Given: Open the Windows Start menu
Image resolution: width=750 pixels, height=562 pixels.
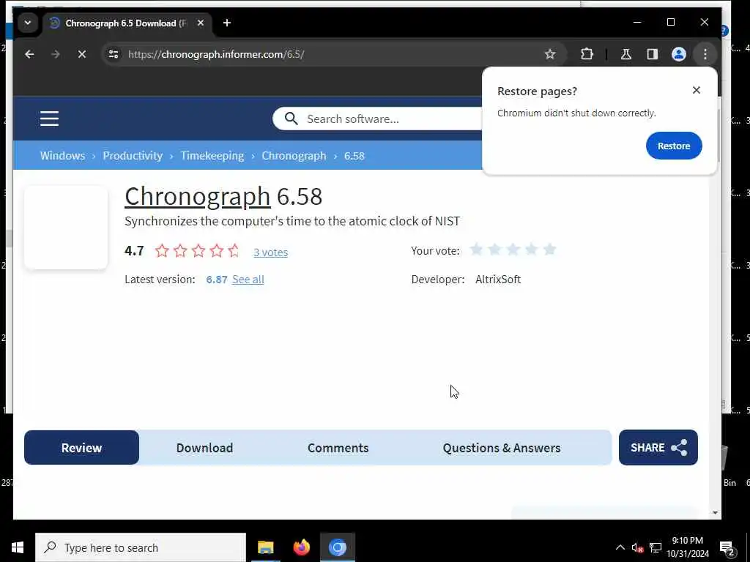Looking at the screenshot, I should point(18,547).
